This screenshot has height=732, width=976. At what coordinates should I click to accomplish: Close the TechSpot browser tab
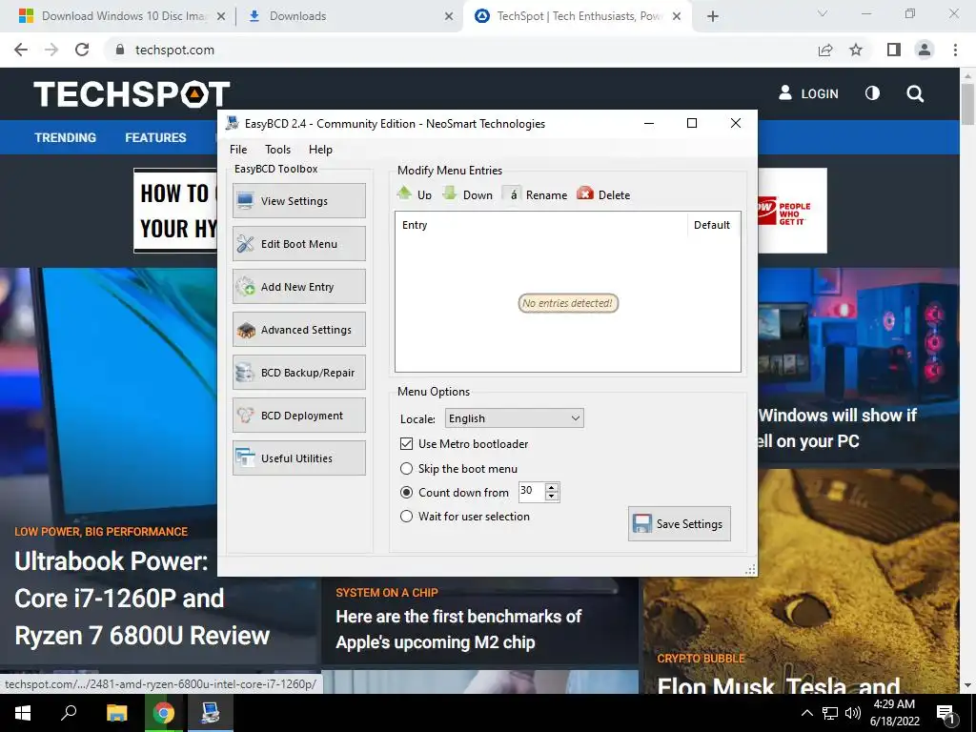click(678, 16)
